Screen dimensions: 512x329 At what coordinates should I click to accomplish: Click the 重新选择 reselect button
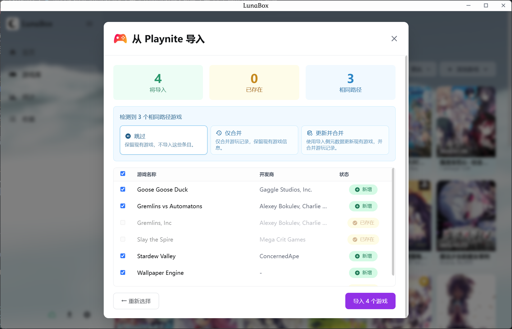coord(136,301)
